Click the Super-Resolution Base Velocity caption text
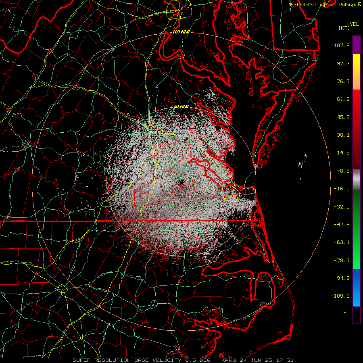The image size is (363, 363). 183,360
